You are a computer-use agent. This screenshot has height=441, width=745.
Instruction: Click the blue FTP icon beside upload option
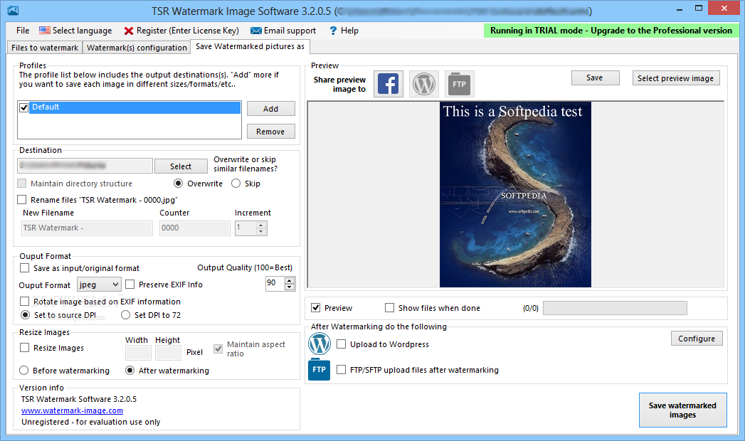click(319, 369)
